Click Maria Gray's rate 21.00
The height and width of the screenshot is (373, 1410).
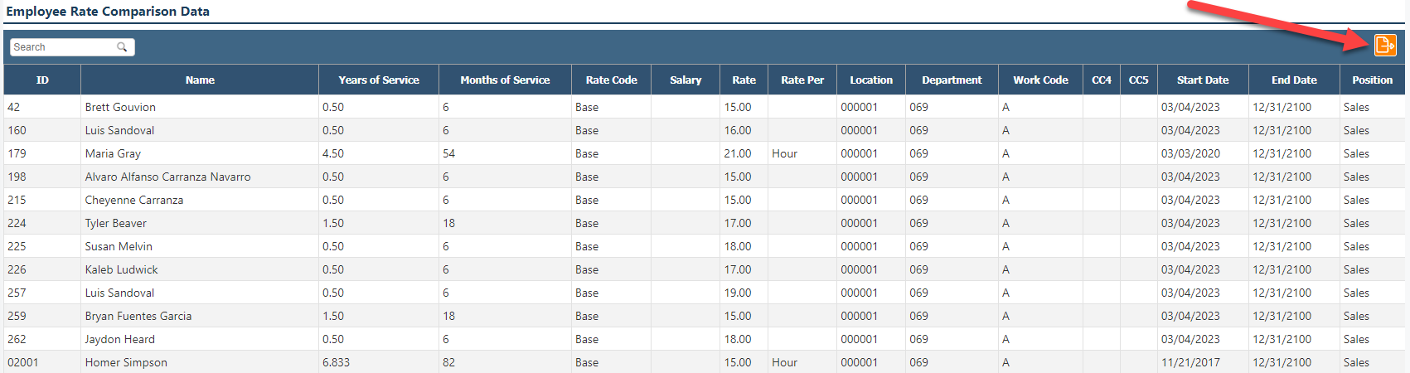738,153
